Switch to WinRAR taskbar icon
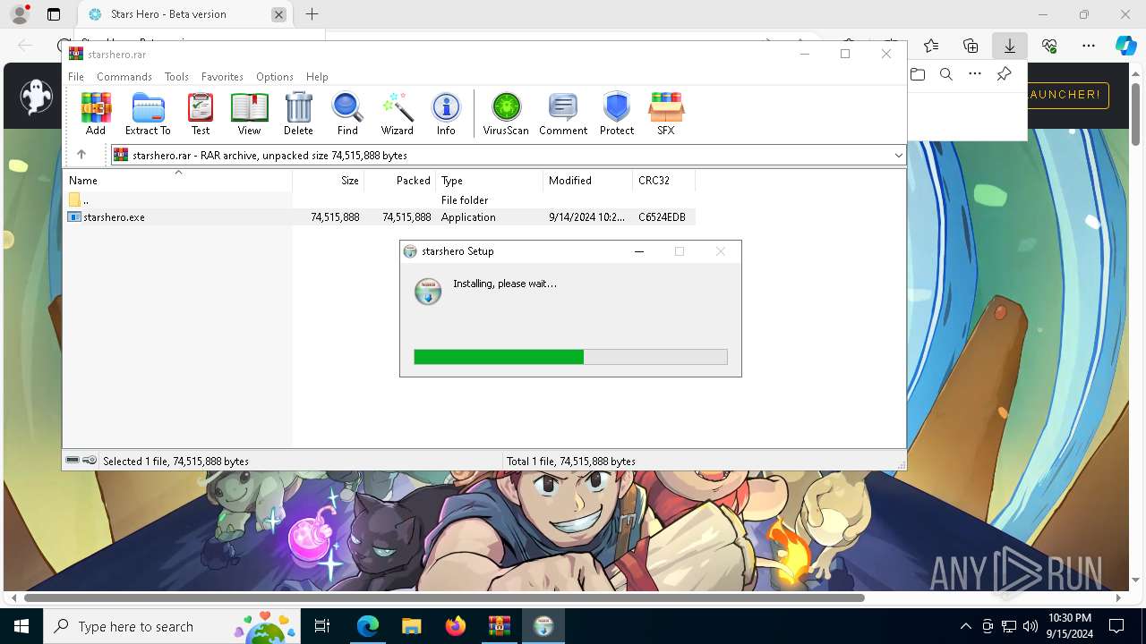 pyautogui.click(x=499, y=626)
